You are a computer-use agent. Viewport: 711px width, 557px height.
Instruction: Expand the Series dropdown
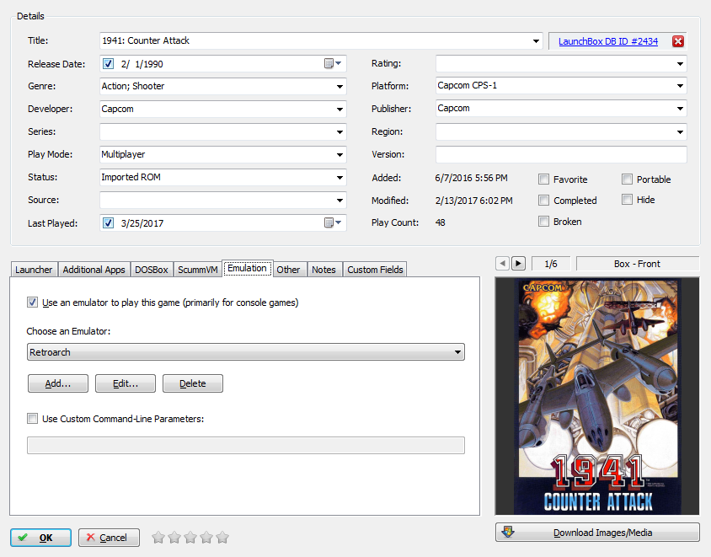click(339, 132)
